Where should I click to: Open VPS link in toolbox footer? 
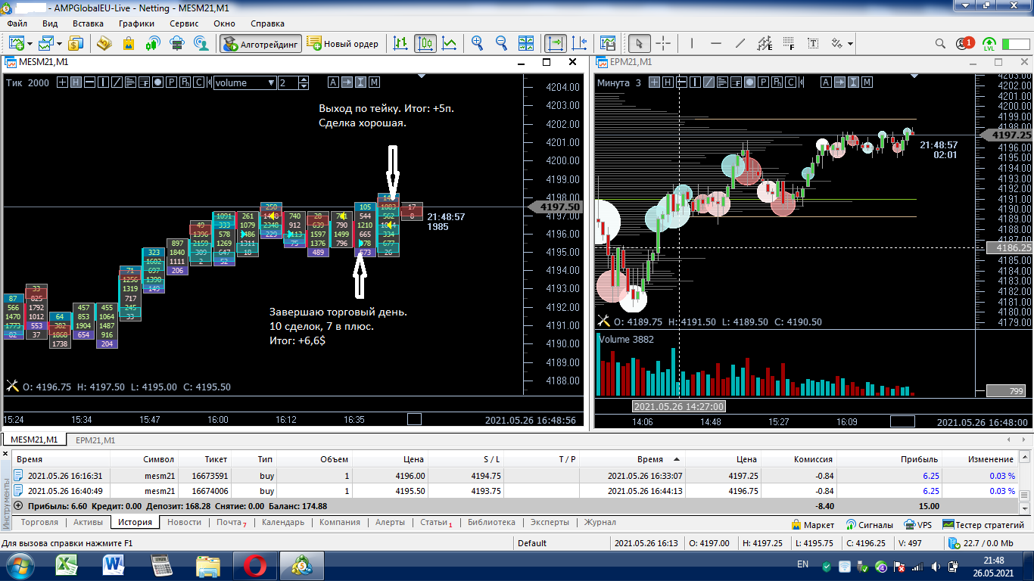coord(918,524)
